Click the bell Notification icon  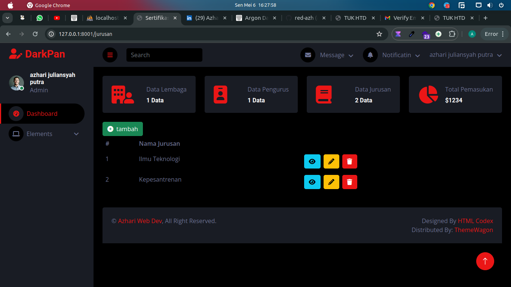(370, 55)
